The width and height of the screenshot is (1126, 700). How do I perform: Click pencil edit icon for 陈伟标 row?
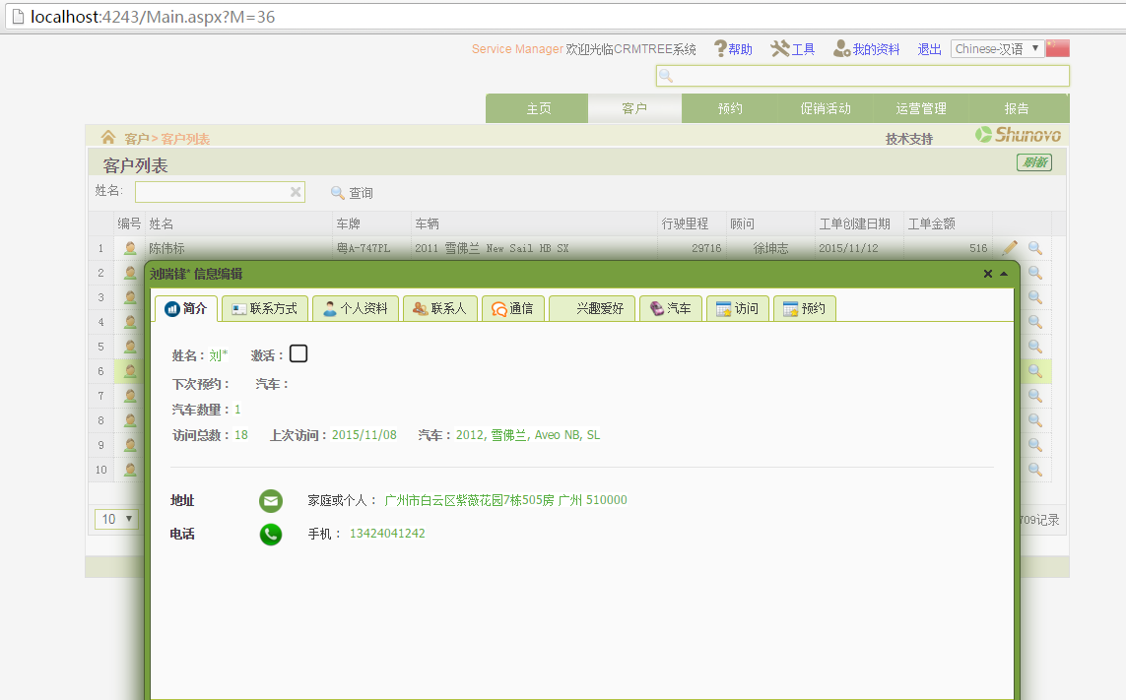tap(1010, 248)
